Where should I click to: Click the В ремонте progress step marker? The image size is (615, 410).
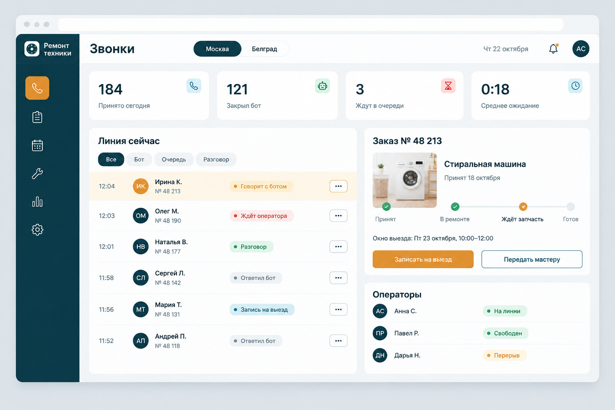(455, 207)
